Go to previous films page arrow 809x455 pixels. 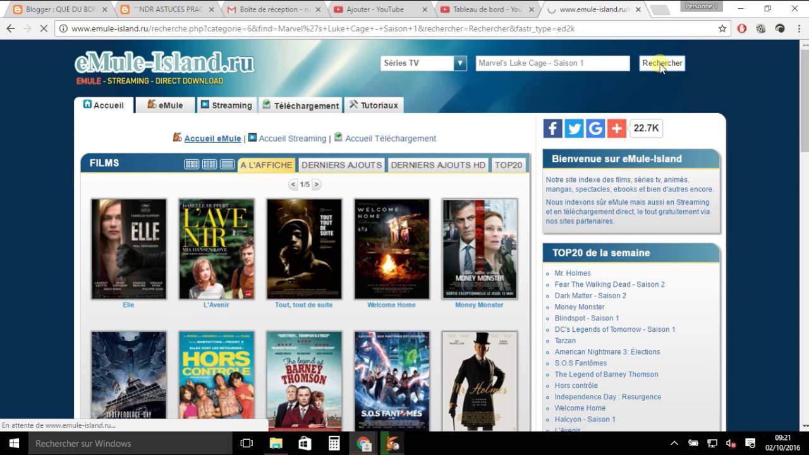293,185
